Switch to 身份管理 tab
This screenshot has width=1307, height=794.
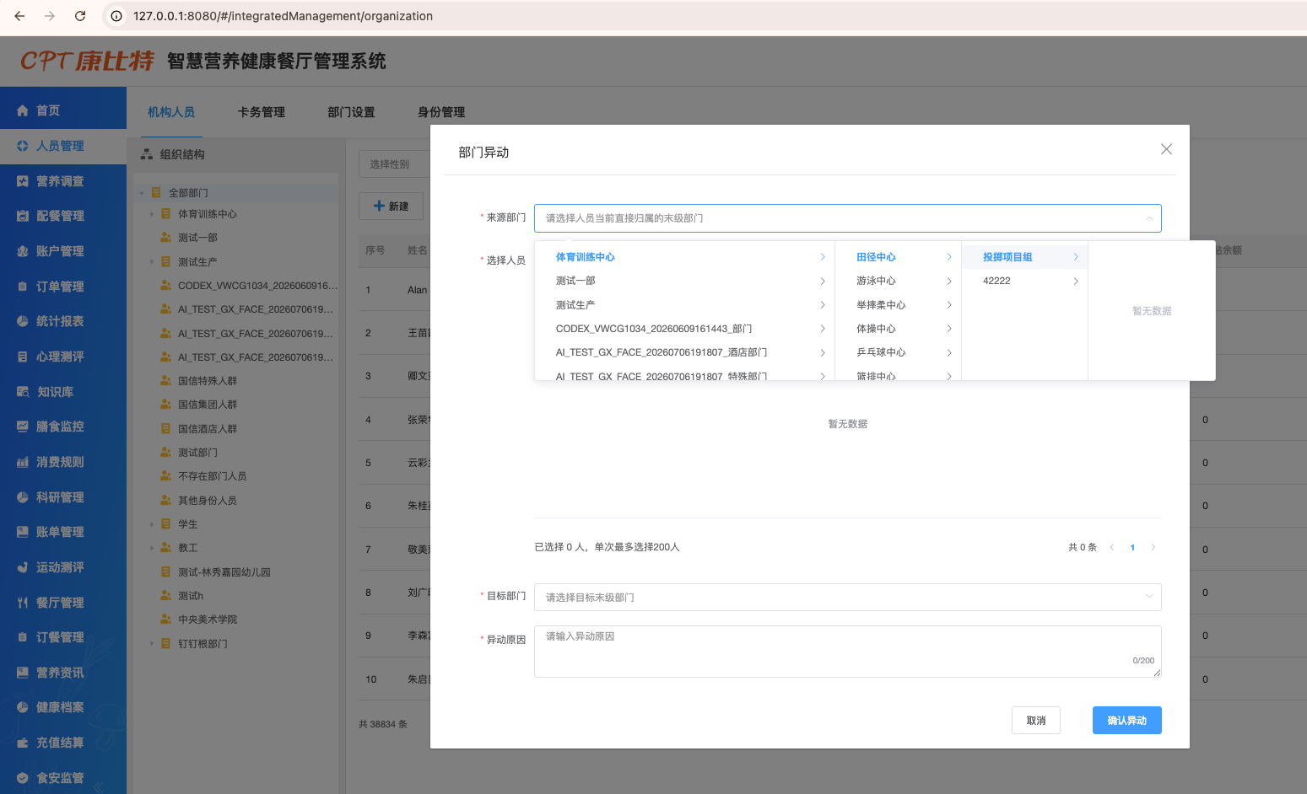[x=441, y=112]
